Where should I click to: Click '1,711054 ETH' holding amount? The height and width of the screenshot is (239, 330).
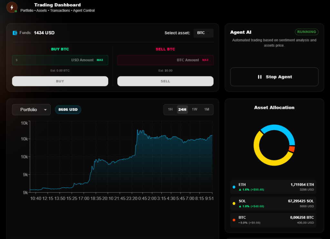pos(302,185)
